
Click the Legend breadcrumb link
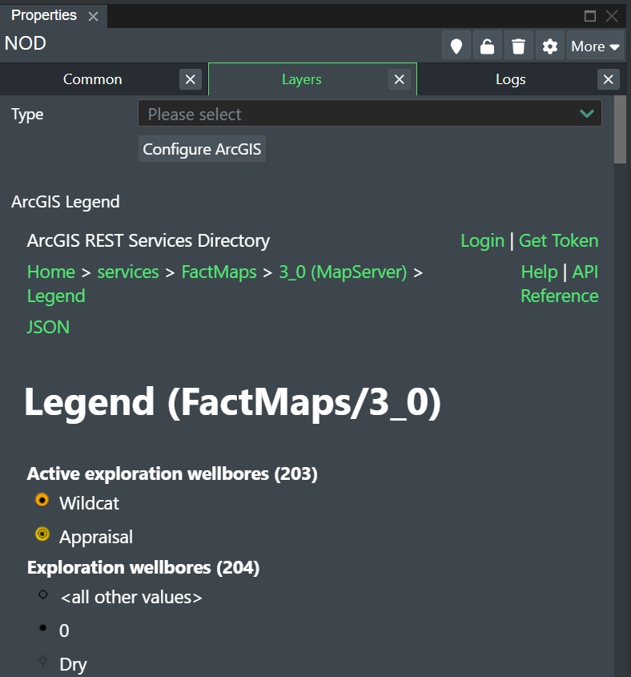point(56,296)
